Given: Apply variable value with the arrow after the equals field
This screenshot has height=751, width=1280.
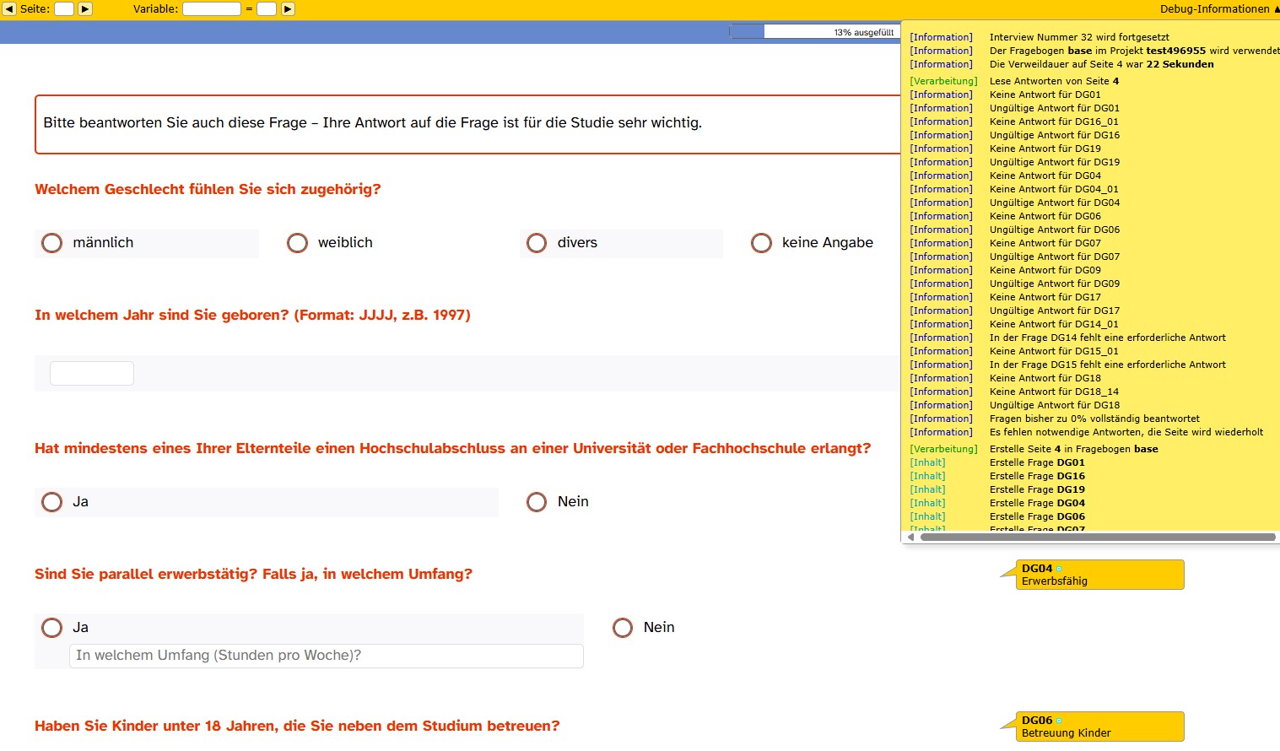Looking at the screenshot, I should click(x=288, y=9).
